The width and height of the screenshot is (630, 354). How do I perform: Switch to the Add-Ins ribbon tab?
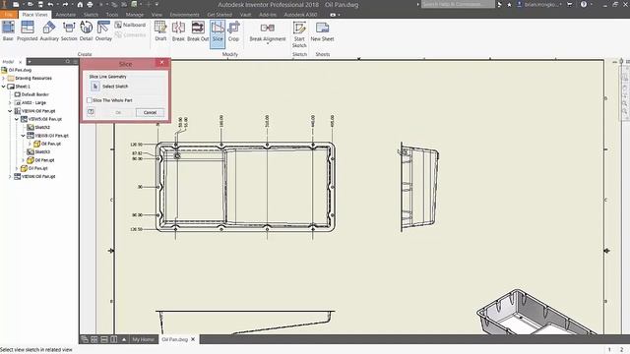click(x=268, y=15)
